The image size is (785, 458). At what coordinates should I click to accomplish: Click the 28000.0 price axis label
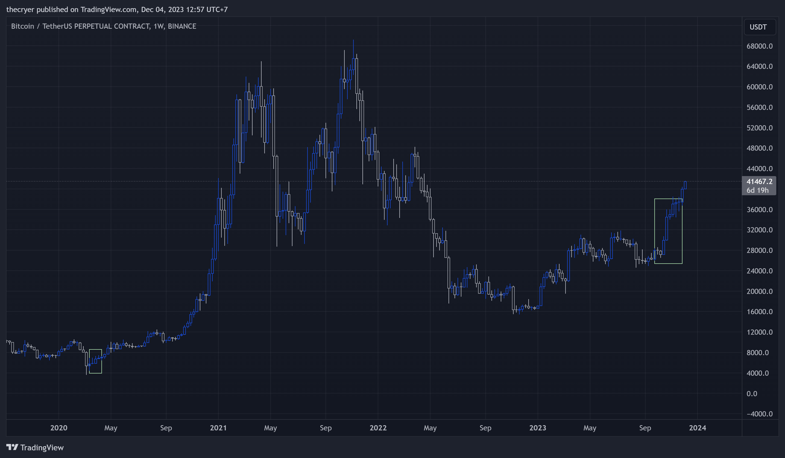point(760,250)
